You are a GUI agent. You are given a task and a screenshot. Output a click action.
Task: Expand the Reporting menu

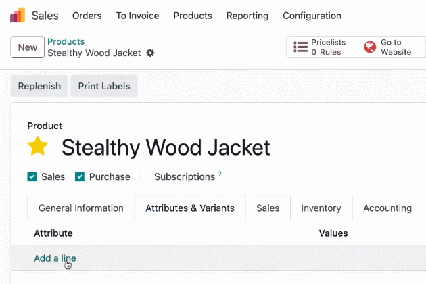[247, 16]
